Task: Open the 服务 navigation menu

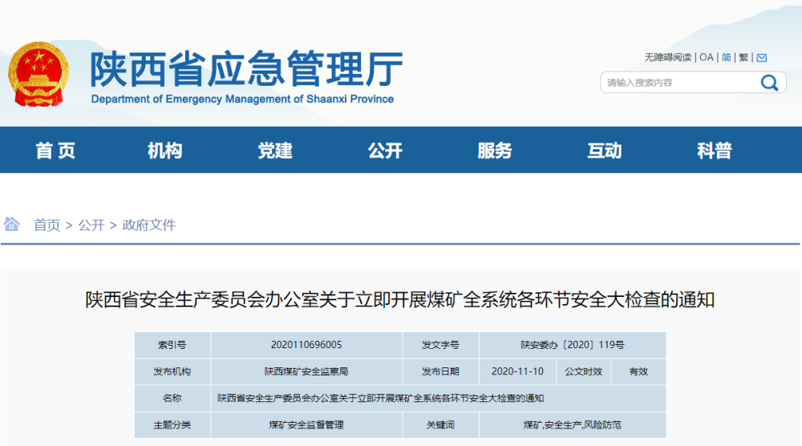Action: click(495, 150)
